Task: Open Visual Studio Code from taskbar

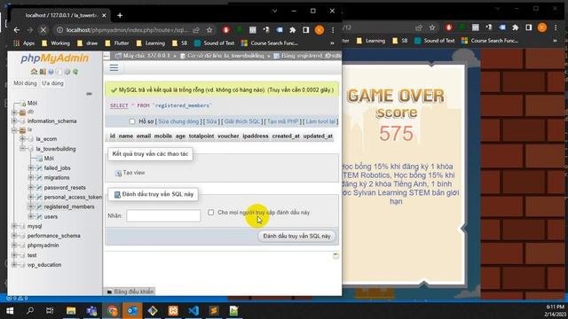Action: point(193,311)
